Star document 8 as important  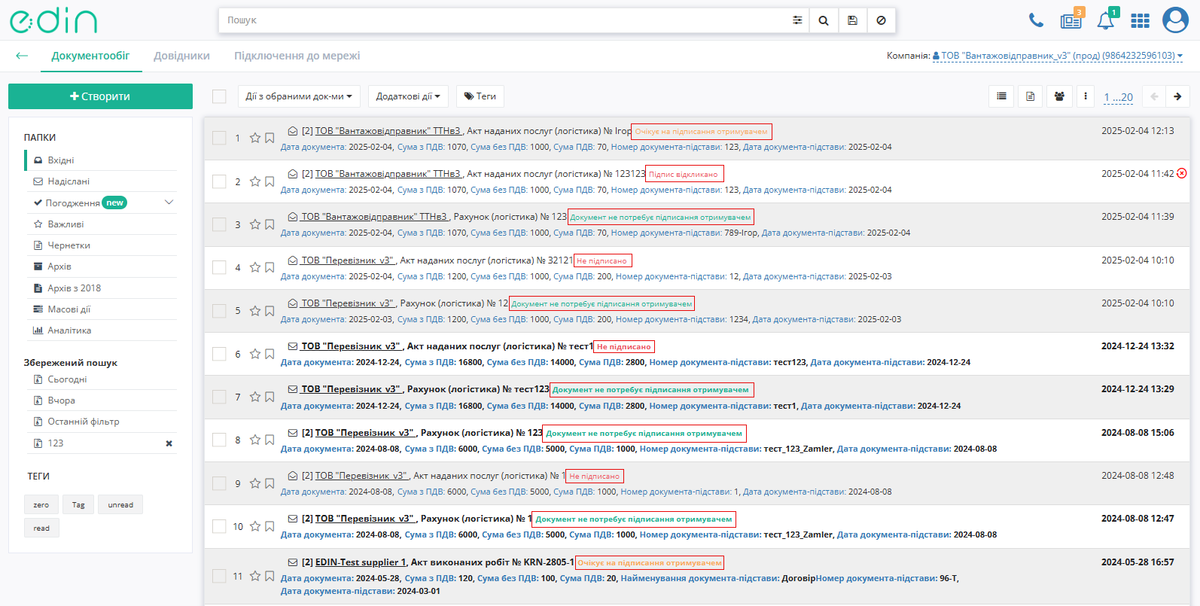point(255,440)
